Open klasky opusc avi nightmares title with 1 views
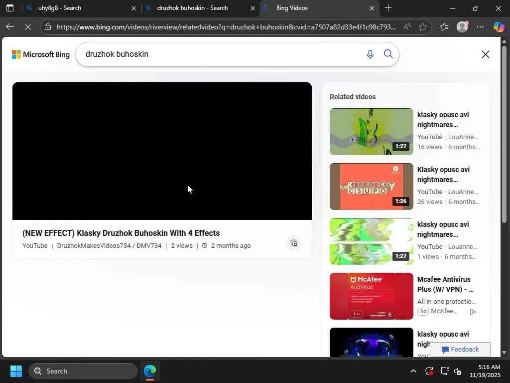This screenshot has height=383, width=510. 443,229
